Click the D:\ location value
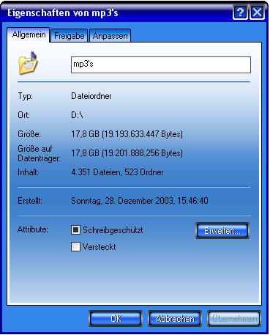 click(x=77, y=115)
